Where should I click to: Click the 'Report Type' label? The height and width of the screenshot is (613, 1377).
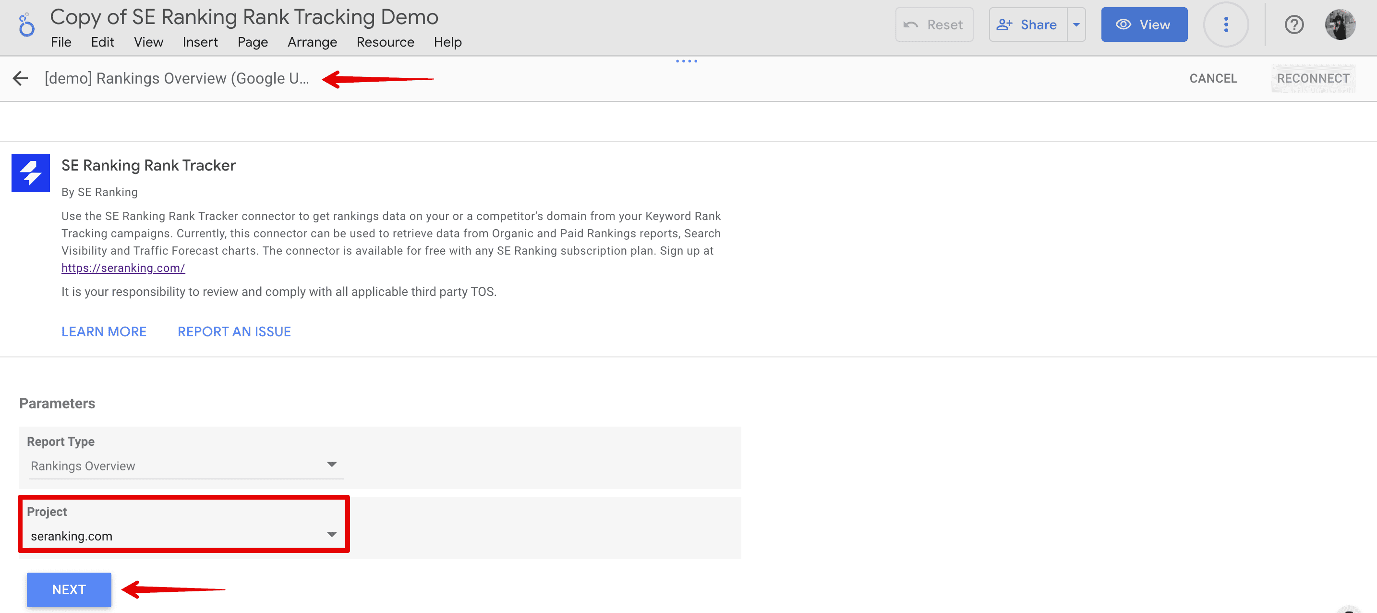pyautogui.click(x=60, y=442)
